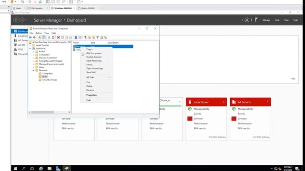Click the Server Manager refresh icon
The height and width of the screenshot is (171, 305).
(x=247, y=20)
